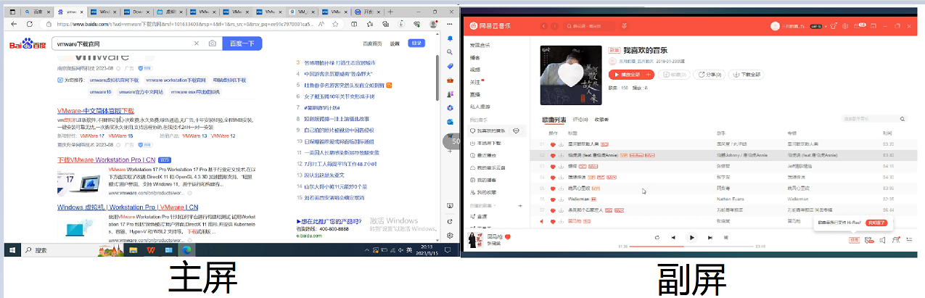Screen dimensions: 925x298
Task: Open 视频 in the music sidebar
Action: pyautogui.click(x=475, y=70)
